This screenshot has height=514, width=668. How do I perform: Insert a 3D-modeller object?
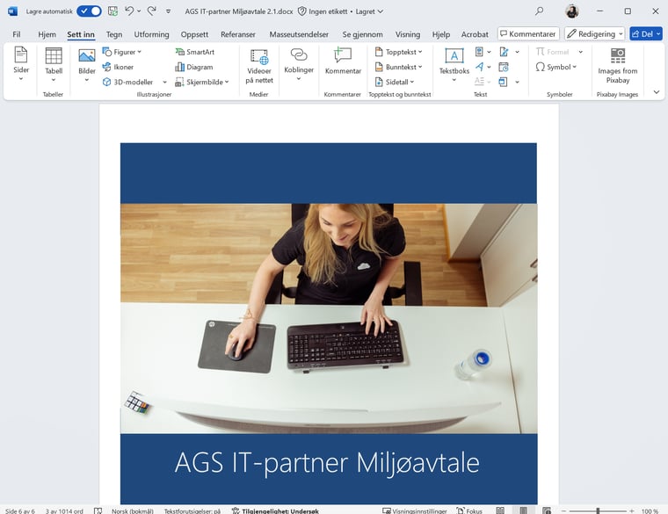coord(128,82)
